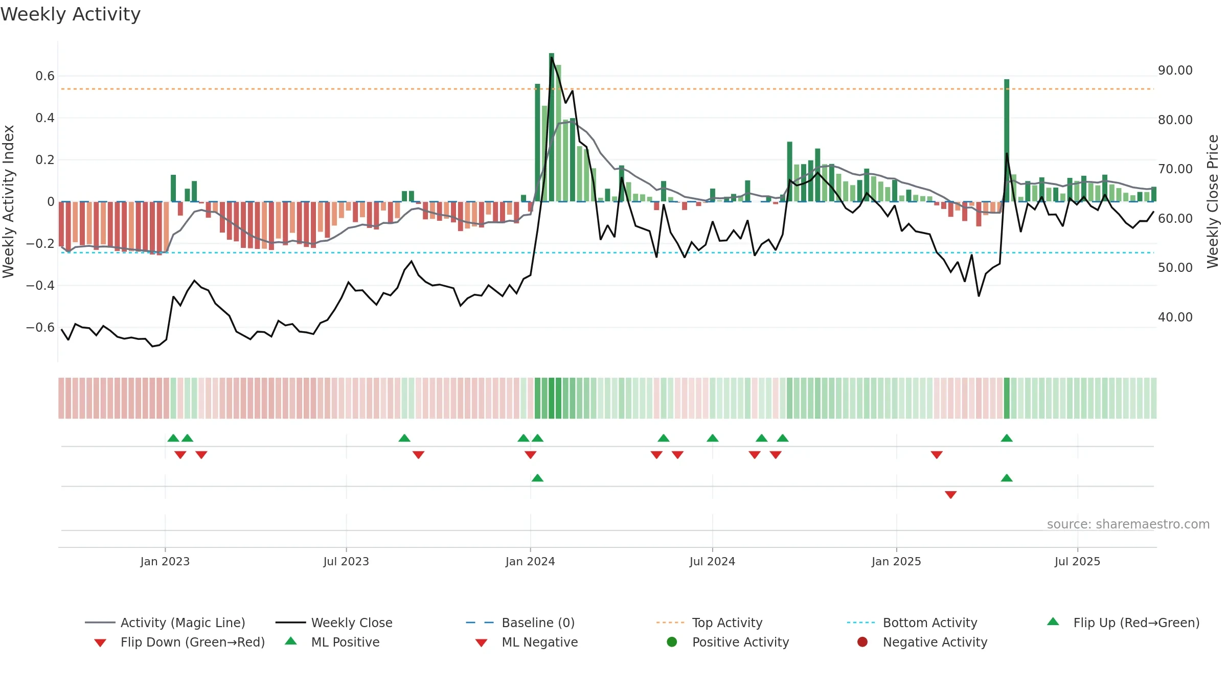1227x690 pixels.
Task: Click the source sharemaestro.com text
Action: point(1128,524)
